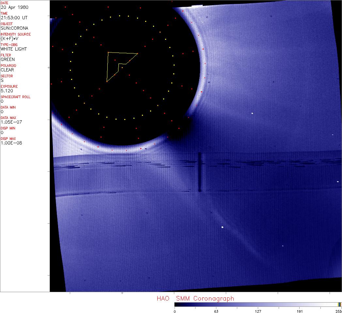Click the dark vertical bar artifact

click(200, 172)
